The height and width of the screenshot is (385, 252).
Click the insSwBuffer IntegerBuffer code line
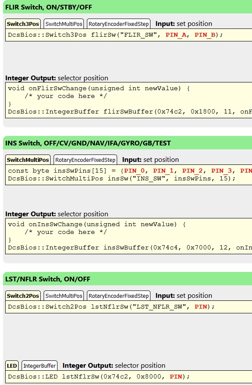[x=130, y=247]
